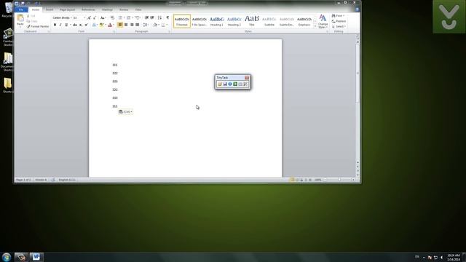Click the Word icon in the taskbar
The image size is (466, 262).
[36, 257]
